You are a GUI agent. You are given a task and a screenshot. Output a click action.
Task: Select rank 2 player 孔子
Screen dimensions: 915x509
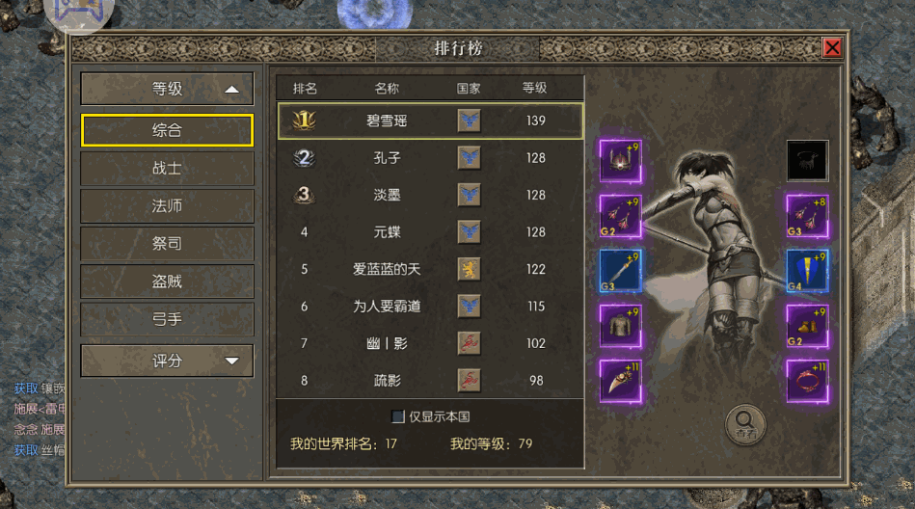click(x=430, y=158)
